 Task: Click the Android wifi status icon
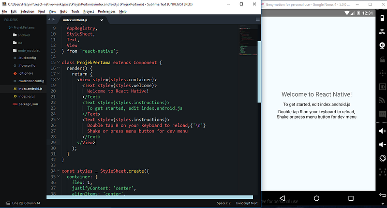pos(347,13)
